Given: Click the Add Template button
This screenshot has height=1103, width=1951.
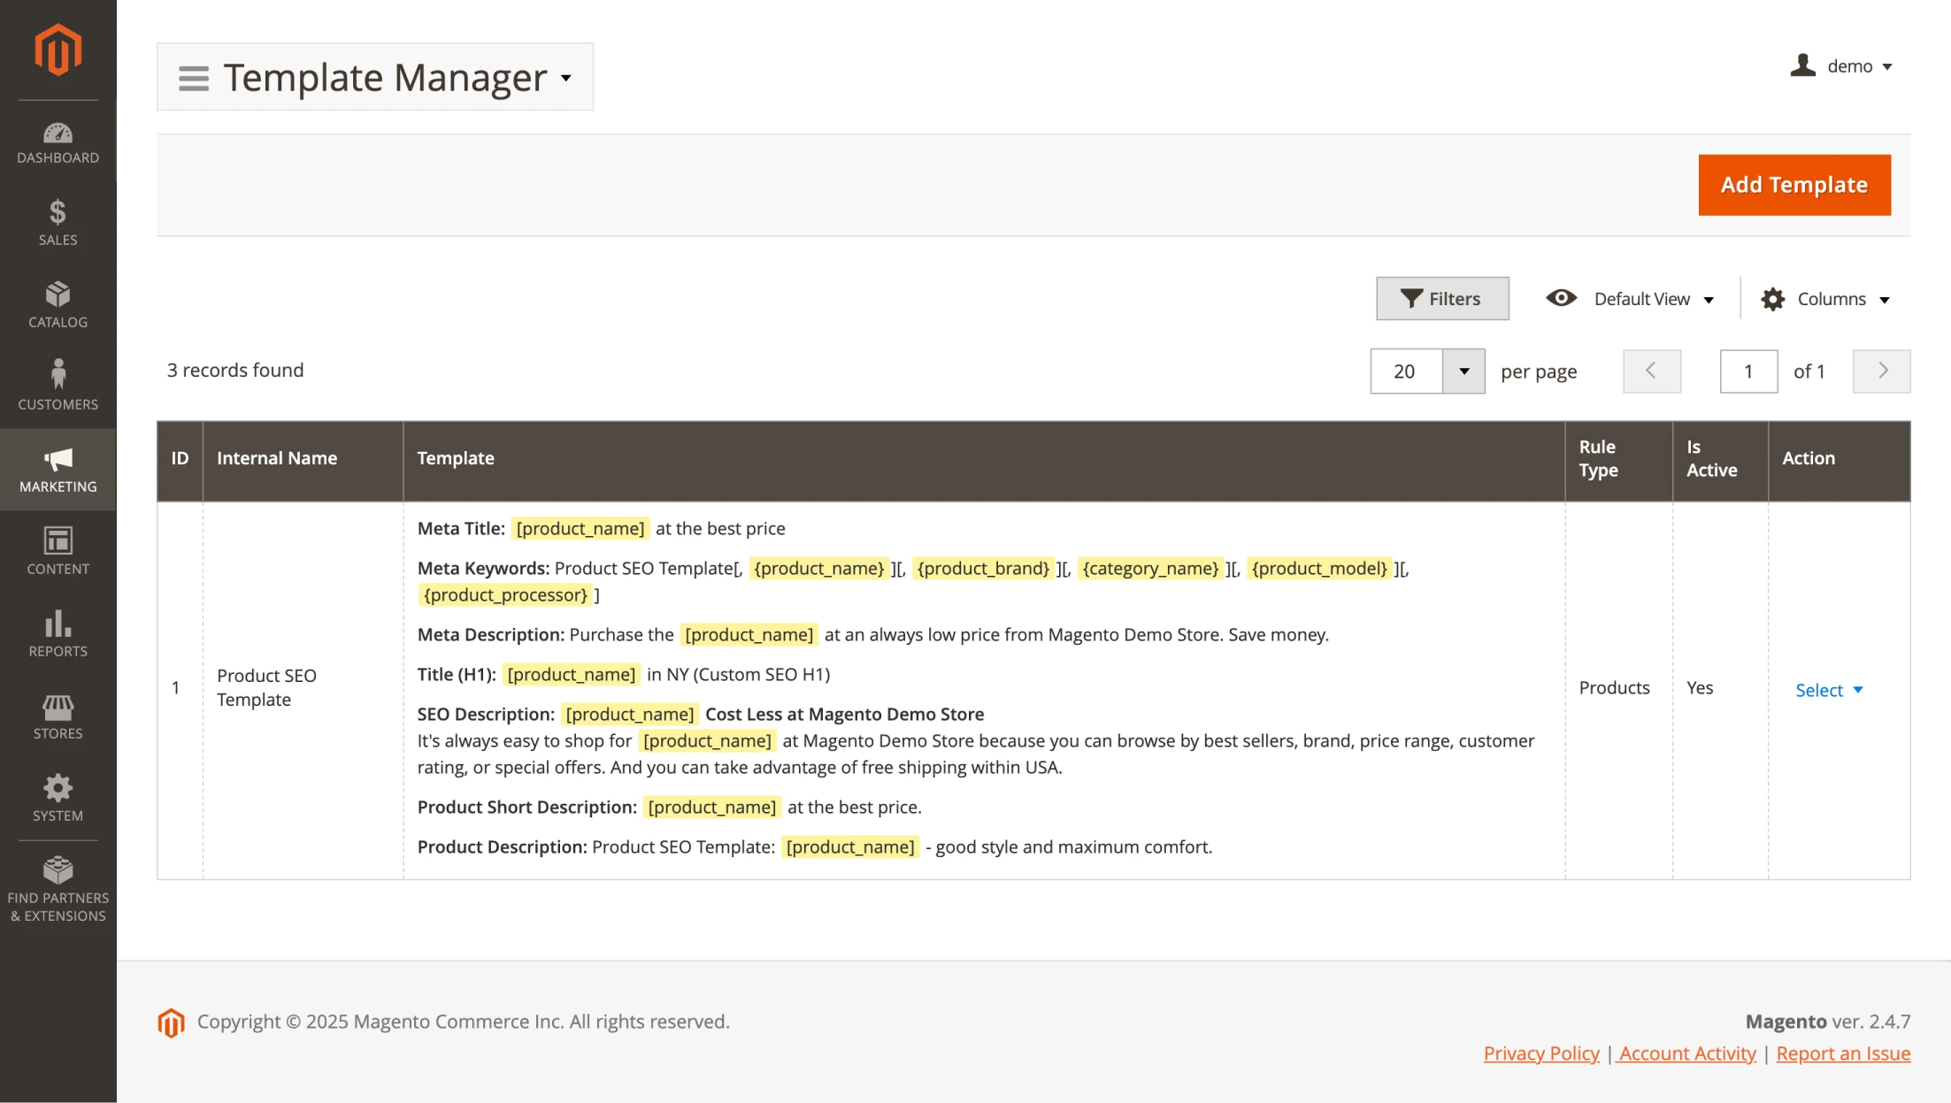Looking at the screenshot, I should 1794,184.
